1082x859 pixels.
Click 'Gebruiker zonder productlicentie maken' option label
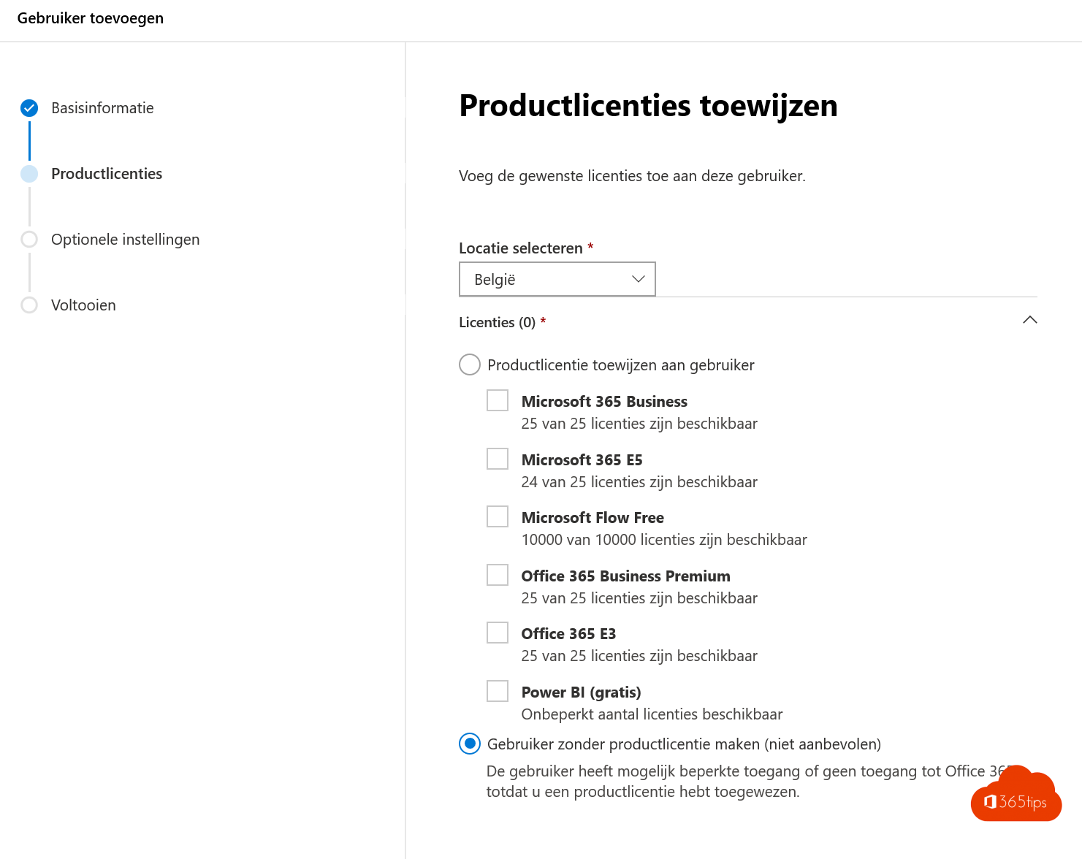point(684,744)
